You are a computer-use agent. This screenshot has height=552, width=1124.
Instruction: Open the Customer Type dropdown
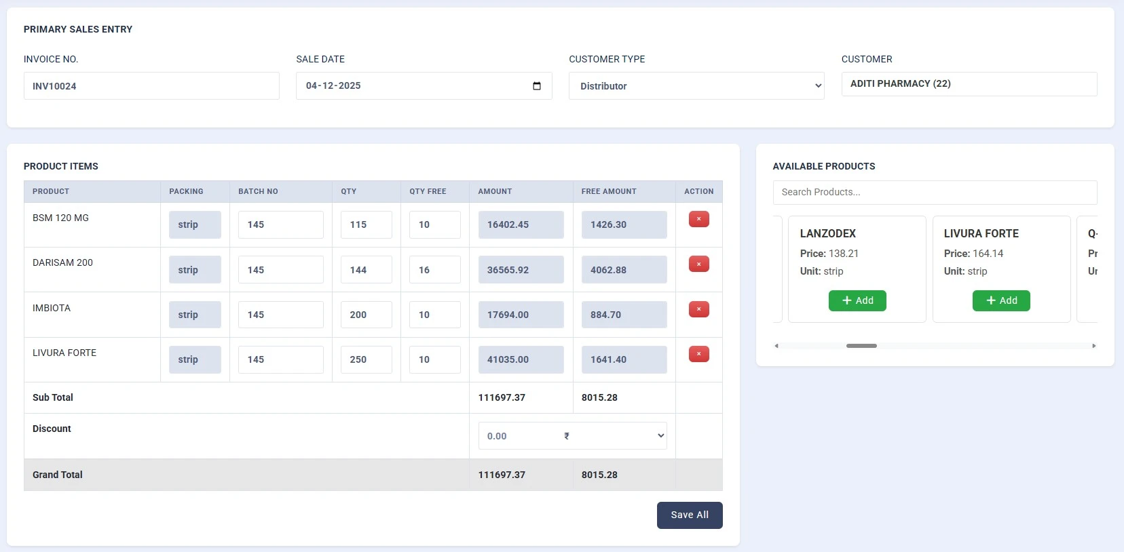tap(696, 86)
